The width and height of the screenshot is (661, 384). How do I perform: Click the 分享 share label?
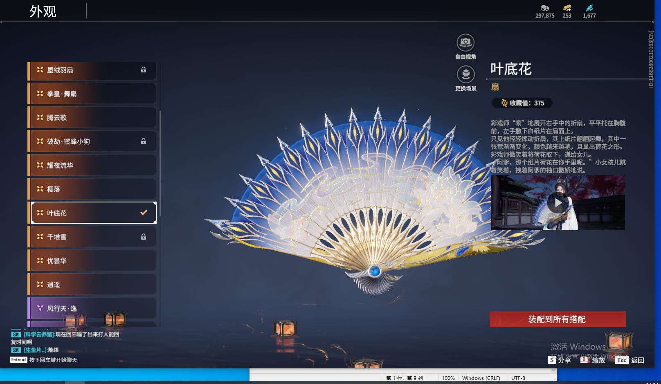(564, 360)
